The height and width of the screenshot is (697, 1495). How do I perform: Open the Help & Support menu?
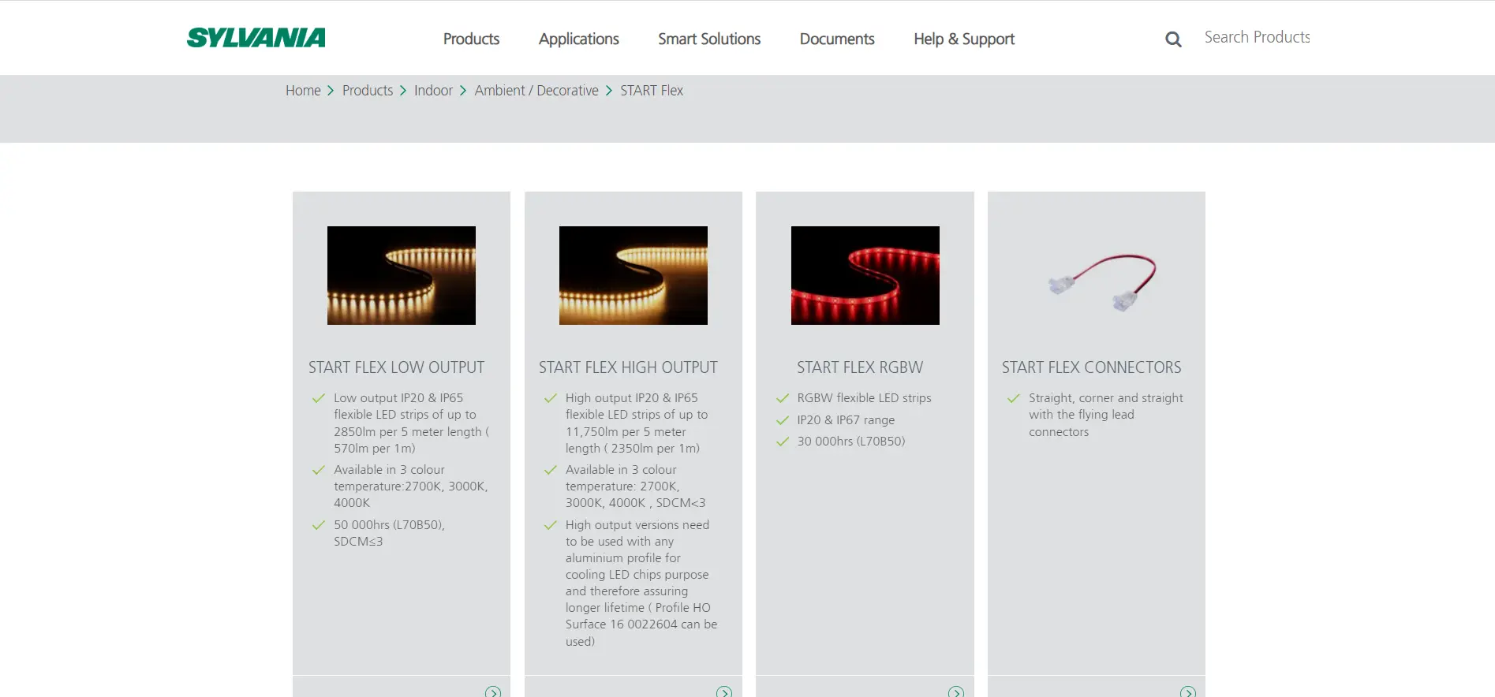tap(964, 39)
